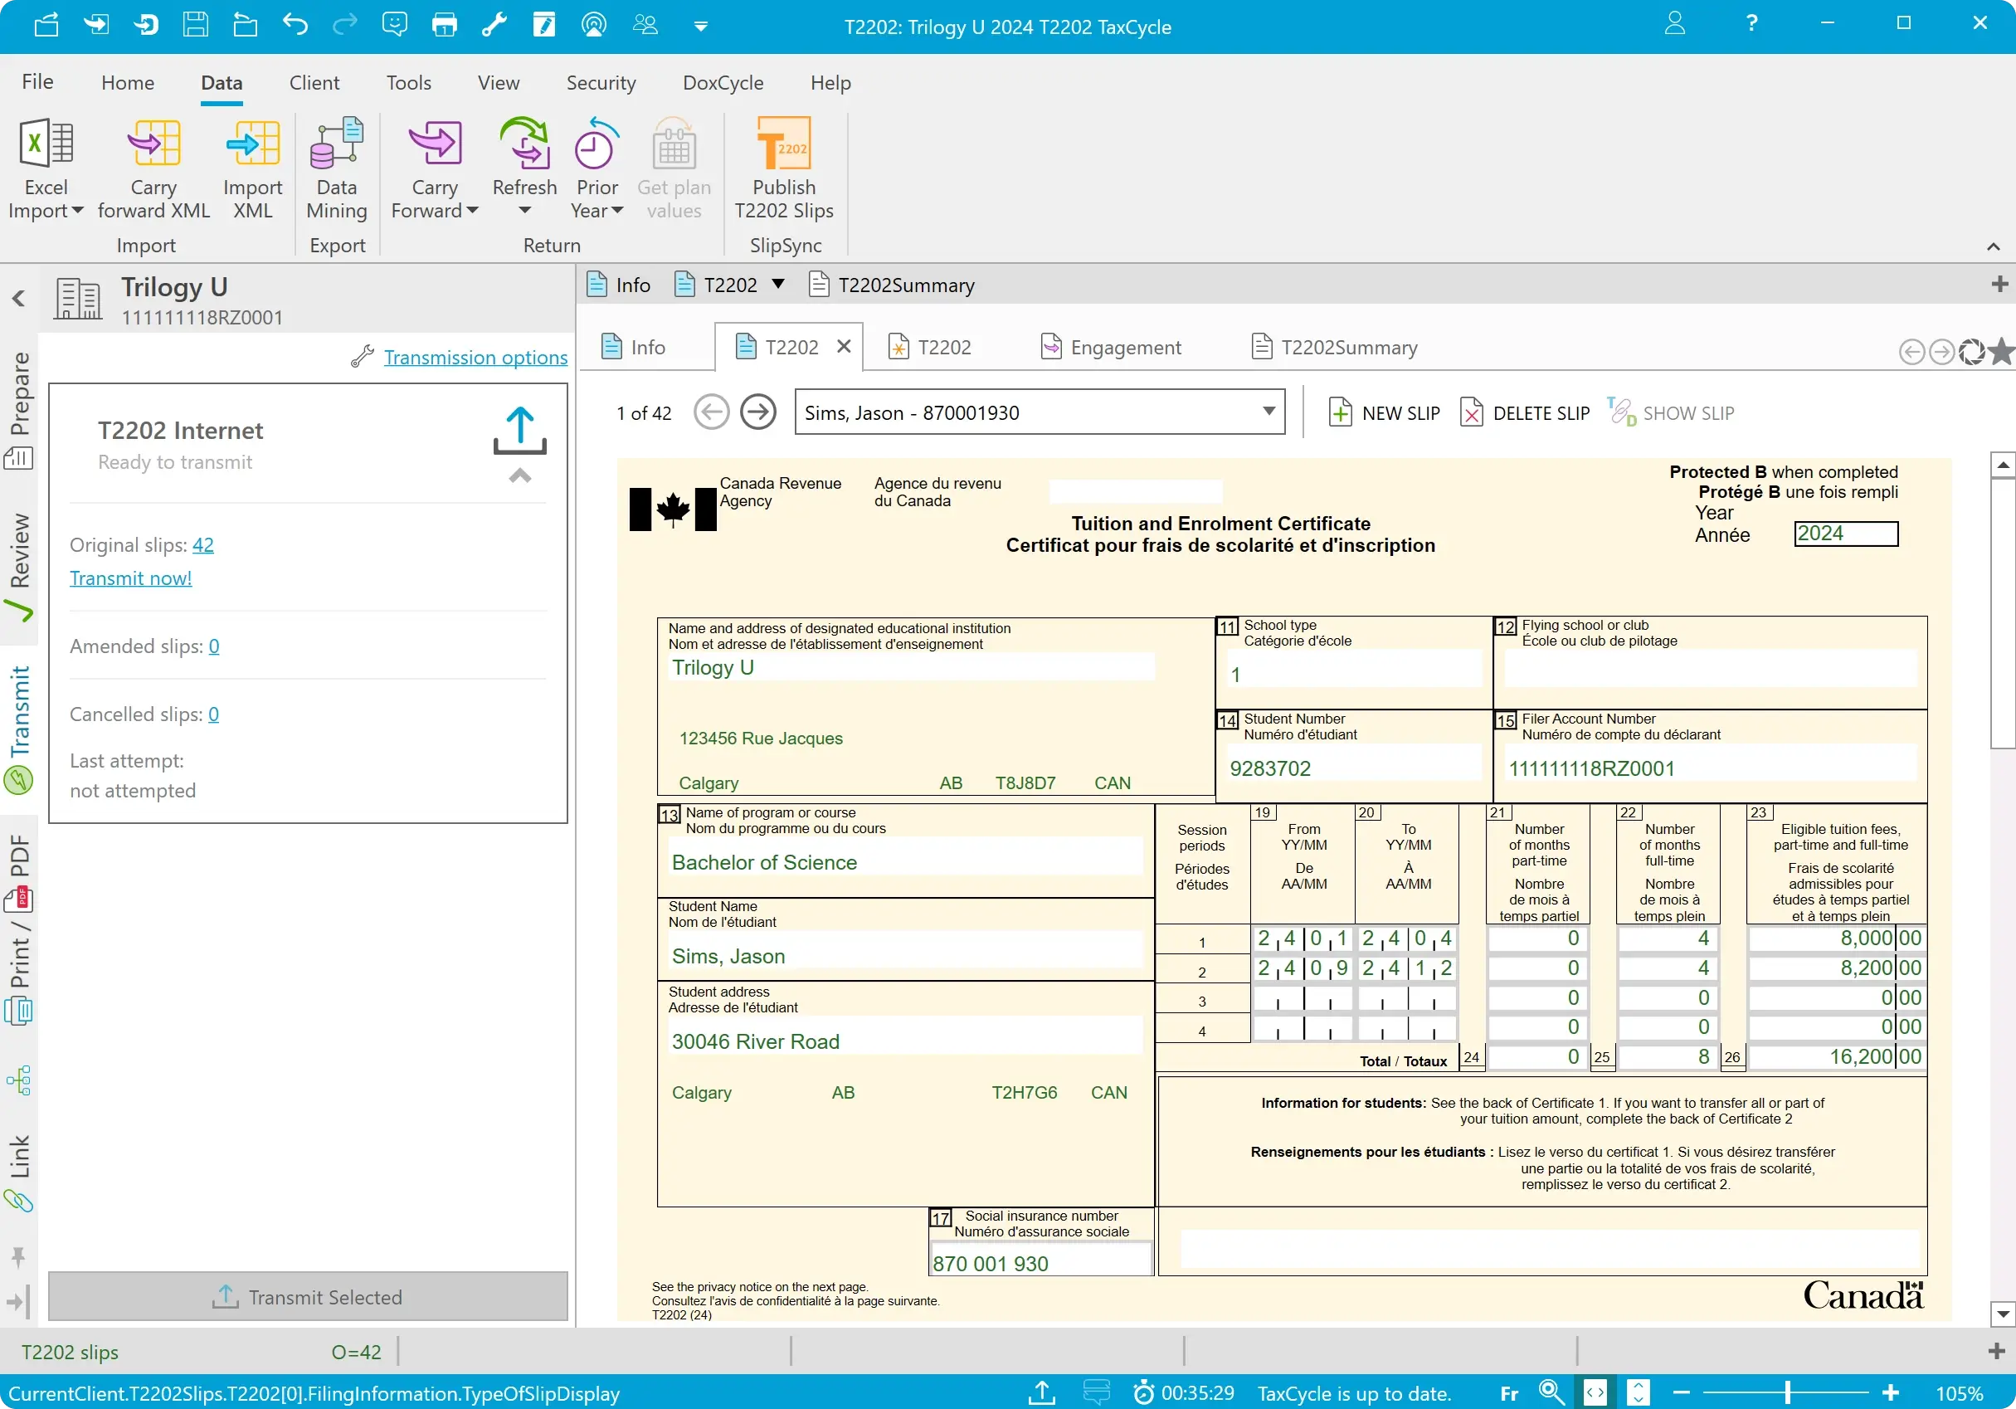Click the Import XML icon
This screenshot has width=2016, height=1409.
tap(253, 144)
